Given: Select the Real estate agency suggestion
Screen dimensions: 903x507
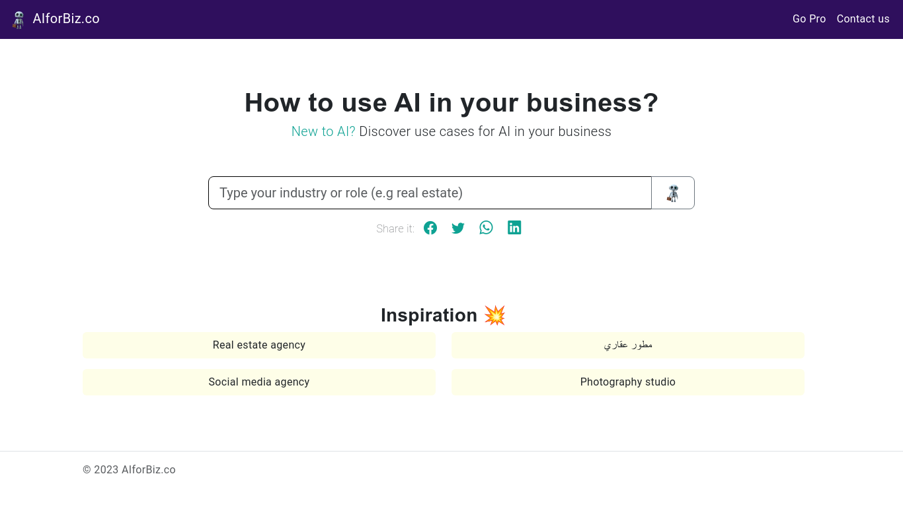Looking at the screenshot, I should pyautogui.click(x=258, y=345).
